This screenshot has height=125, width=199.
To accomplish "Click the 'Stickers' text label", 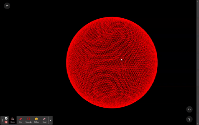I will pyautogui.click(x=36, y=122).
